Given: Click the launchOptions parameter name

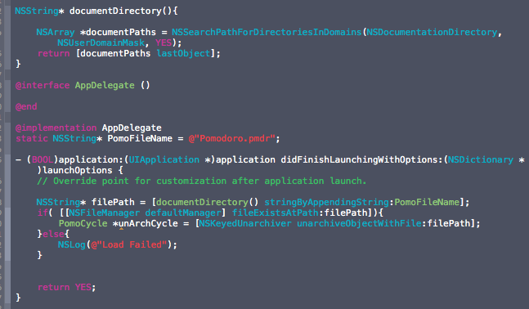Looking at the screenshot, I should pyautogui.click(x=78, y=170).
